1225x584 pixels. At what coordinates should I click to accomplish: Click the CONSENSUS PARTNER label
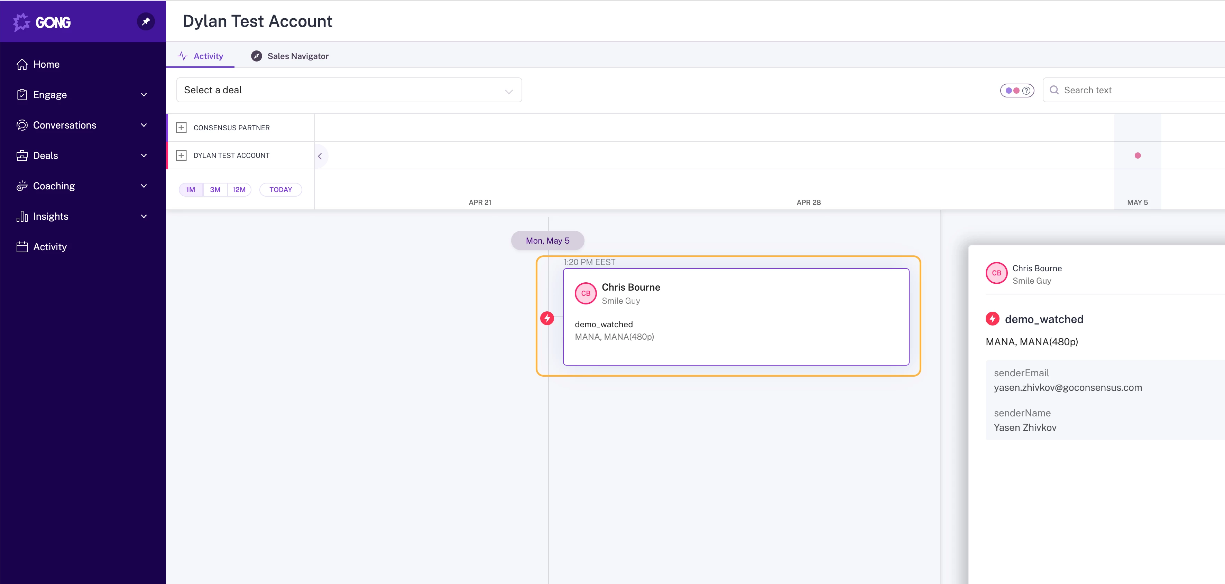[232, 128]
